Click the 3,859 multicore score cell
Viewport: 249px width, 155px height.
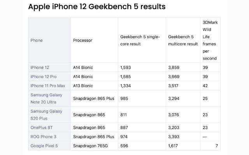(x=174, y=67)
